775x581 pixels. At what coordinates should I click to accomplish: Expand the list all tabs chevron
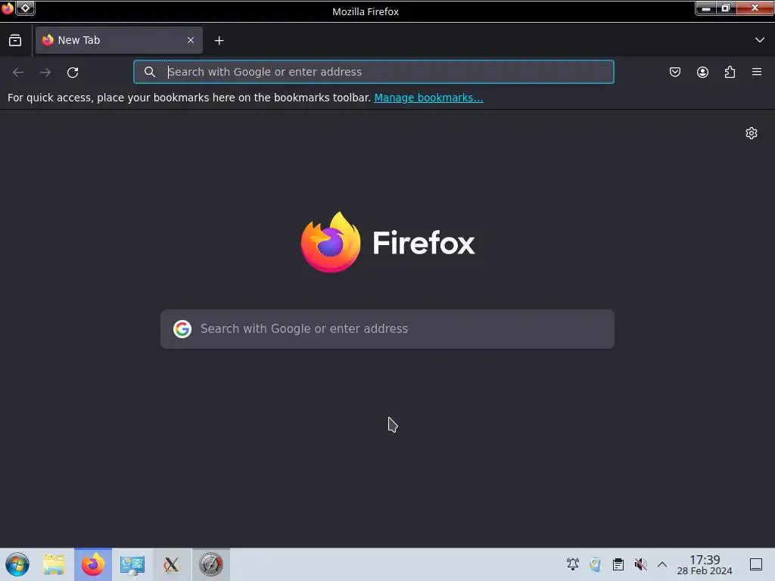click(x=760, y=40)
